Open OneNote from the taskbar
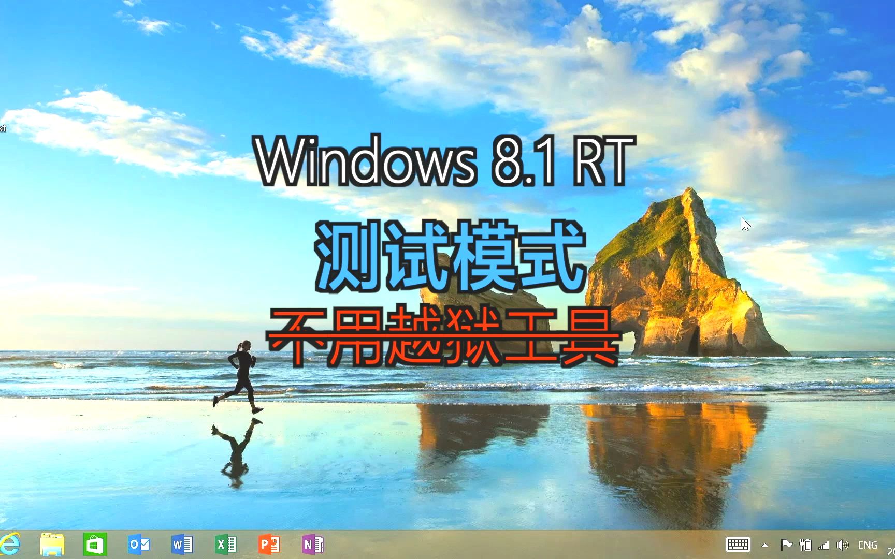Screen dimensions: 895x559 313,545
